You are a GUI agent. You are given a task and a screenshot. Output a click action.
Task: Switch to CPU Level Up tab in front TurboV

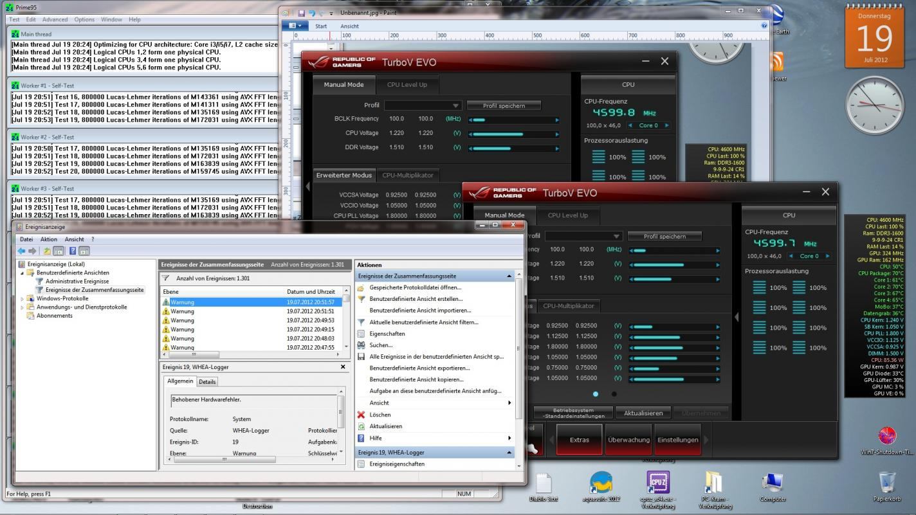[567, 215]
